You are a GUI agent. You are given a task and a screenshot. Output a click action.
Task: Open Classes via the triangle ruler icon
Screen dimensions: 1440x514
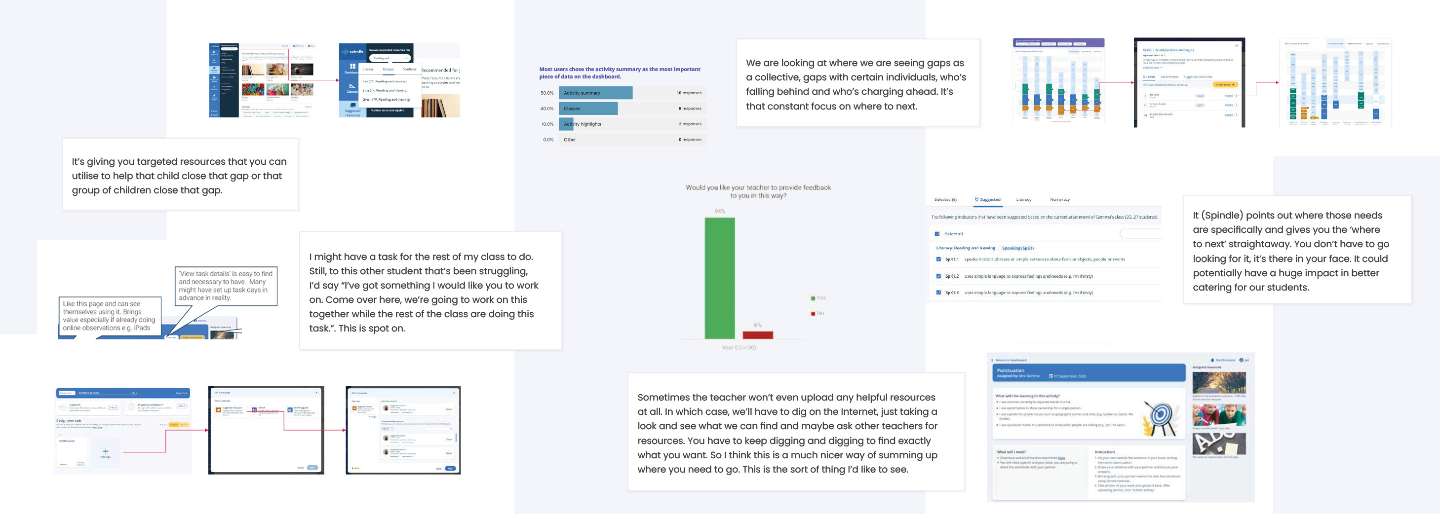pos(352,86)
